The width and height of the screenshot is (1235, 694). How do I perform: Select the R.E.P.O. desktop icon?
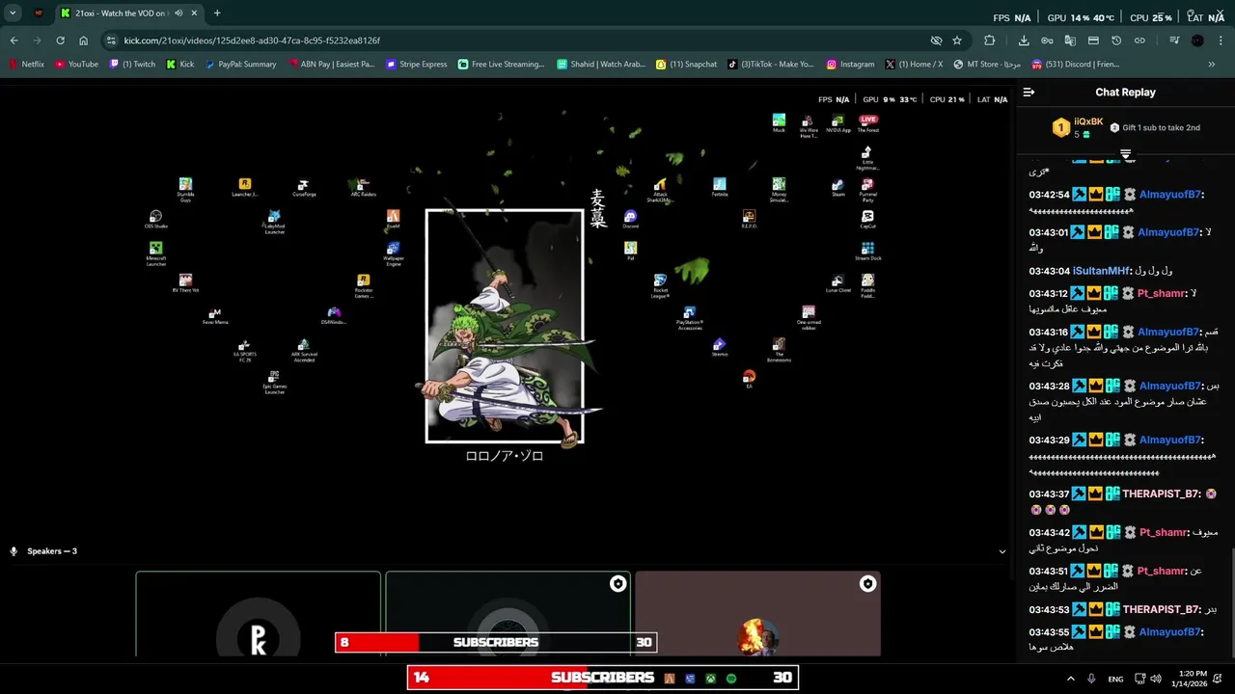[749, 220]
